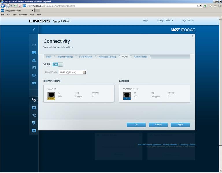This screenshot has height=173, width=222.
Task: Click the Apply button
Action: point(180,125)
